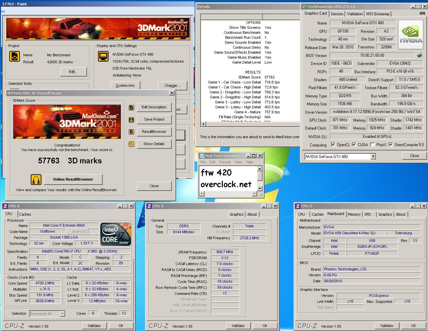Click the Mainboard Model field EVGA X58 Classified
Image resolution: width=428 pixels, height=331 pixels.
coord(354,233)
